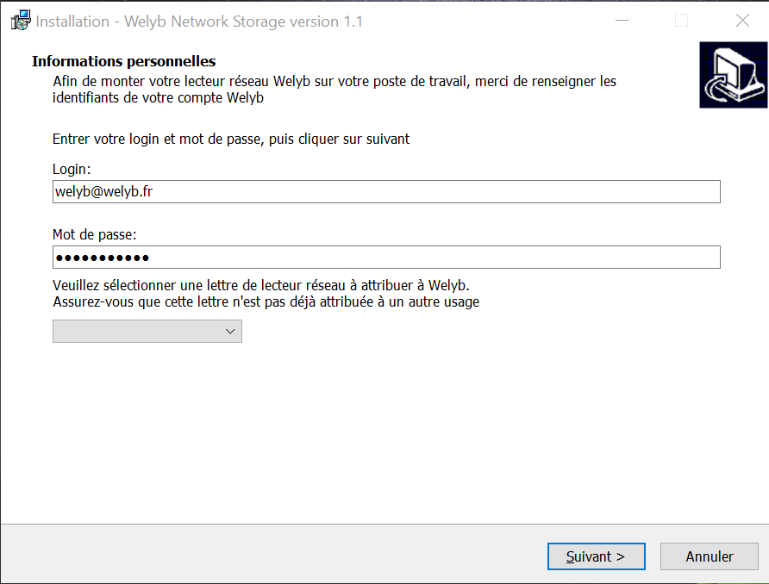Click the computer setup wizard image
769x584 pixels.
click(733, 75)
